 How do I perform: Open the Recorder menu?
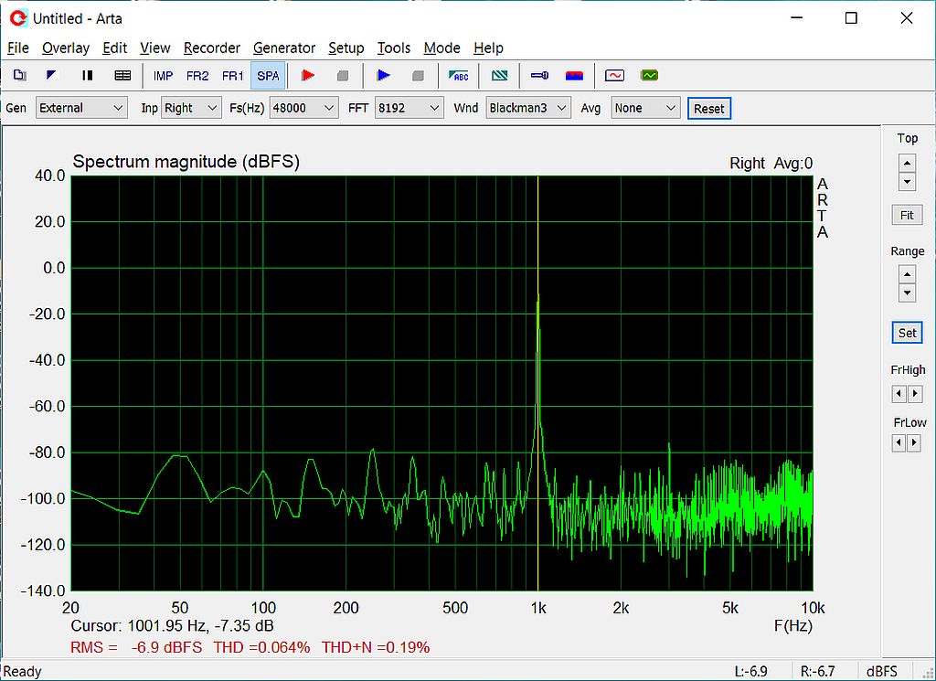[212, 48]
